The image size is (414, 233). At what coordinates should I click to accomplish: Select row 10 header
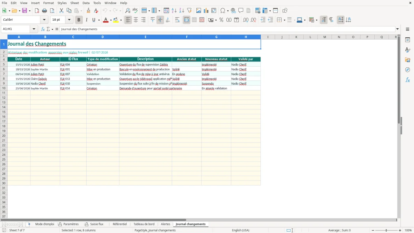(4, 88)
